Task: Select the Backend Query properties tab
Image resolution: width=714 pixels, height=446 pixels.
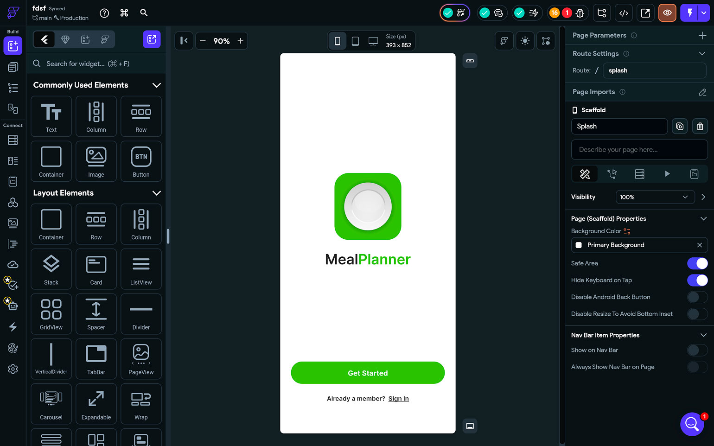Action: pos(639,174)
